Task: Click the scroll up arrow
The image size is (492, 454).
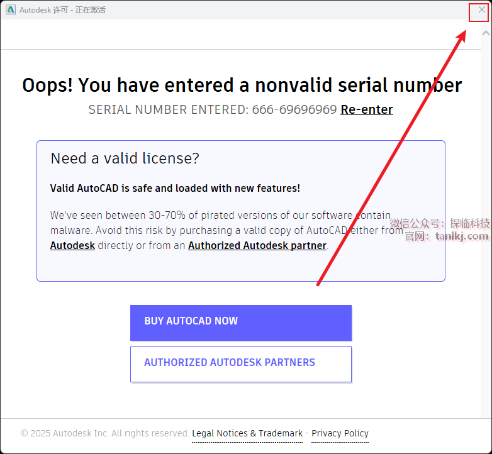Action: coord(485,32)
